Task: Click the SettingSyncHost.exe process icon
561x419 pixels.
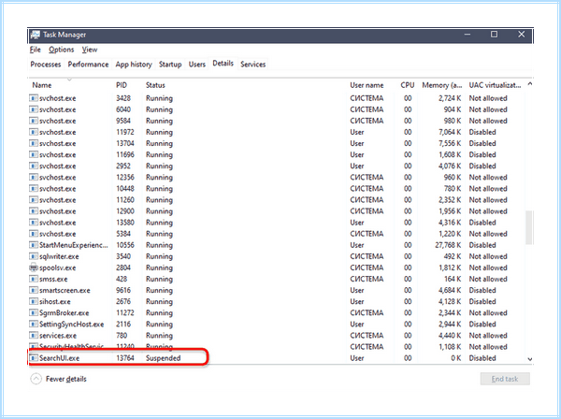Action: coord(34,325)
